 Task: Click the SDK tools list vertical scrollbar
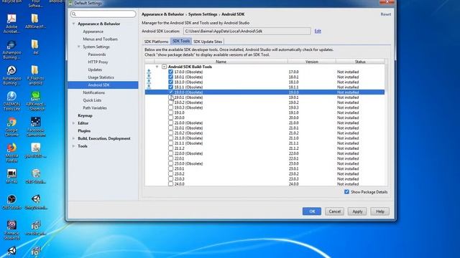point(386,124)
